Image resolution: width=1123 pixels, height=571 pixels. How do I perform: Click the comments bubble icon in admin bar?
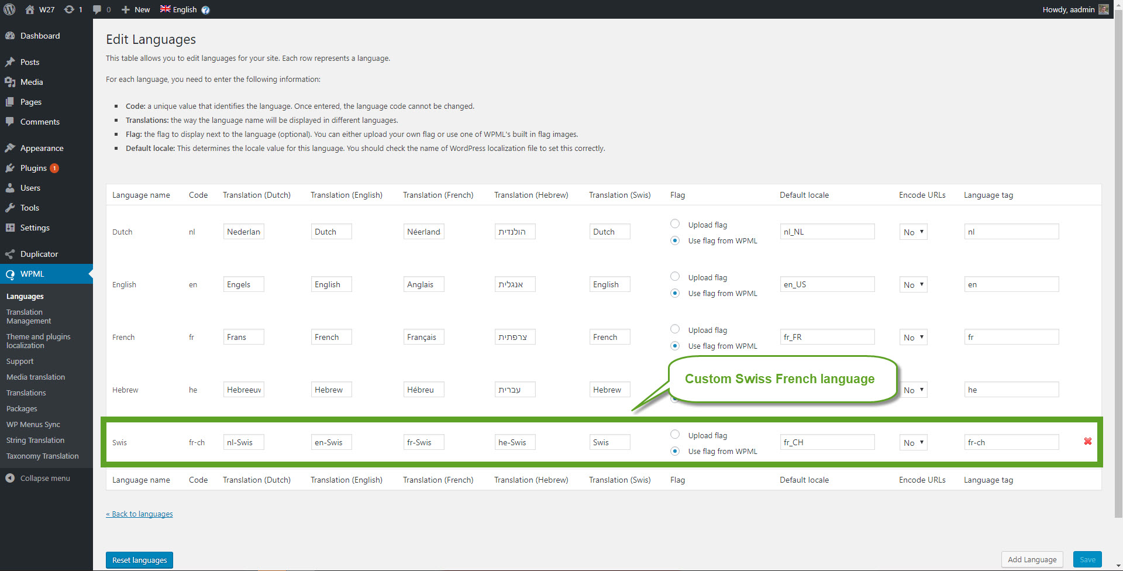pos(97,9)
